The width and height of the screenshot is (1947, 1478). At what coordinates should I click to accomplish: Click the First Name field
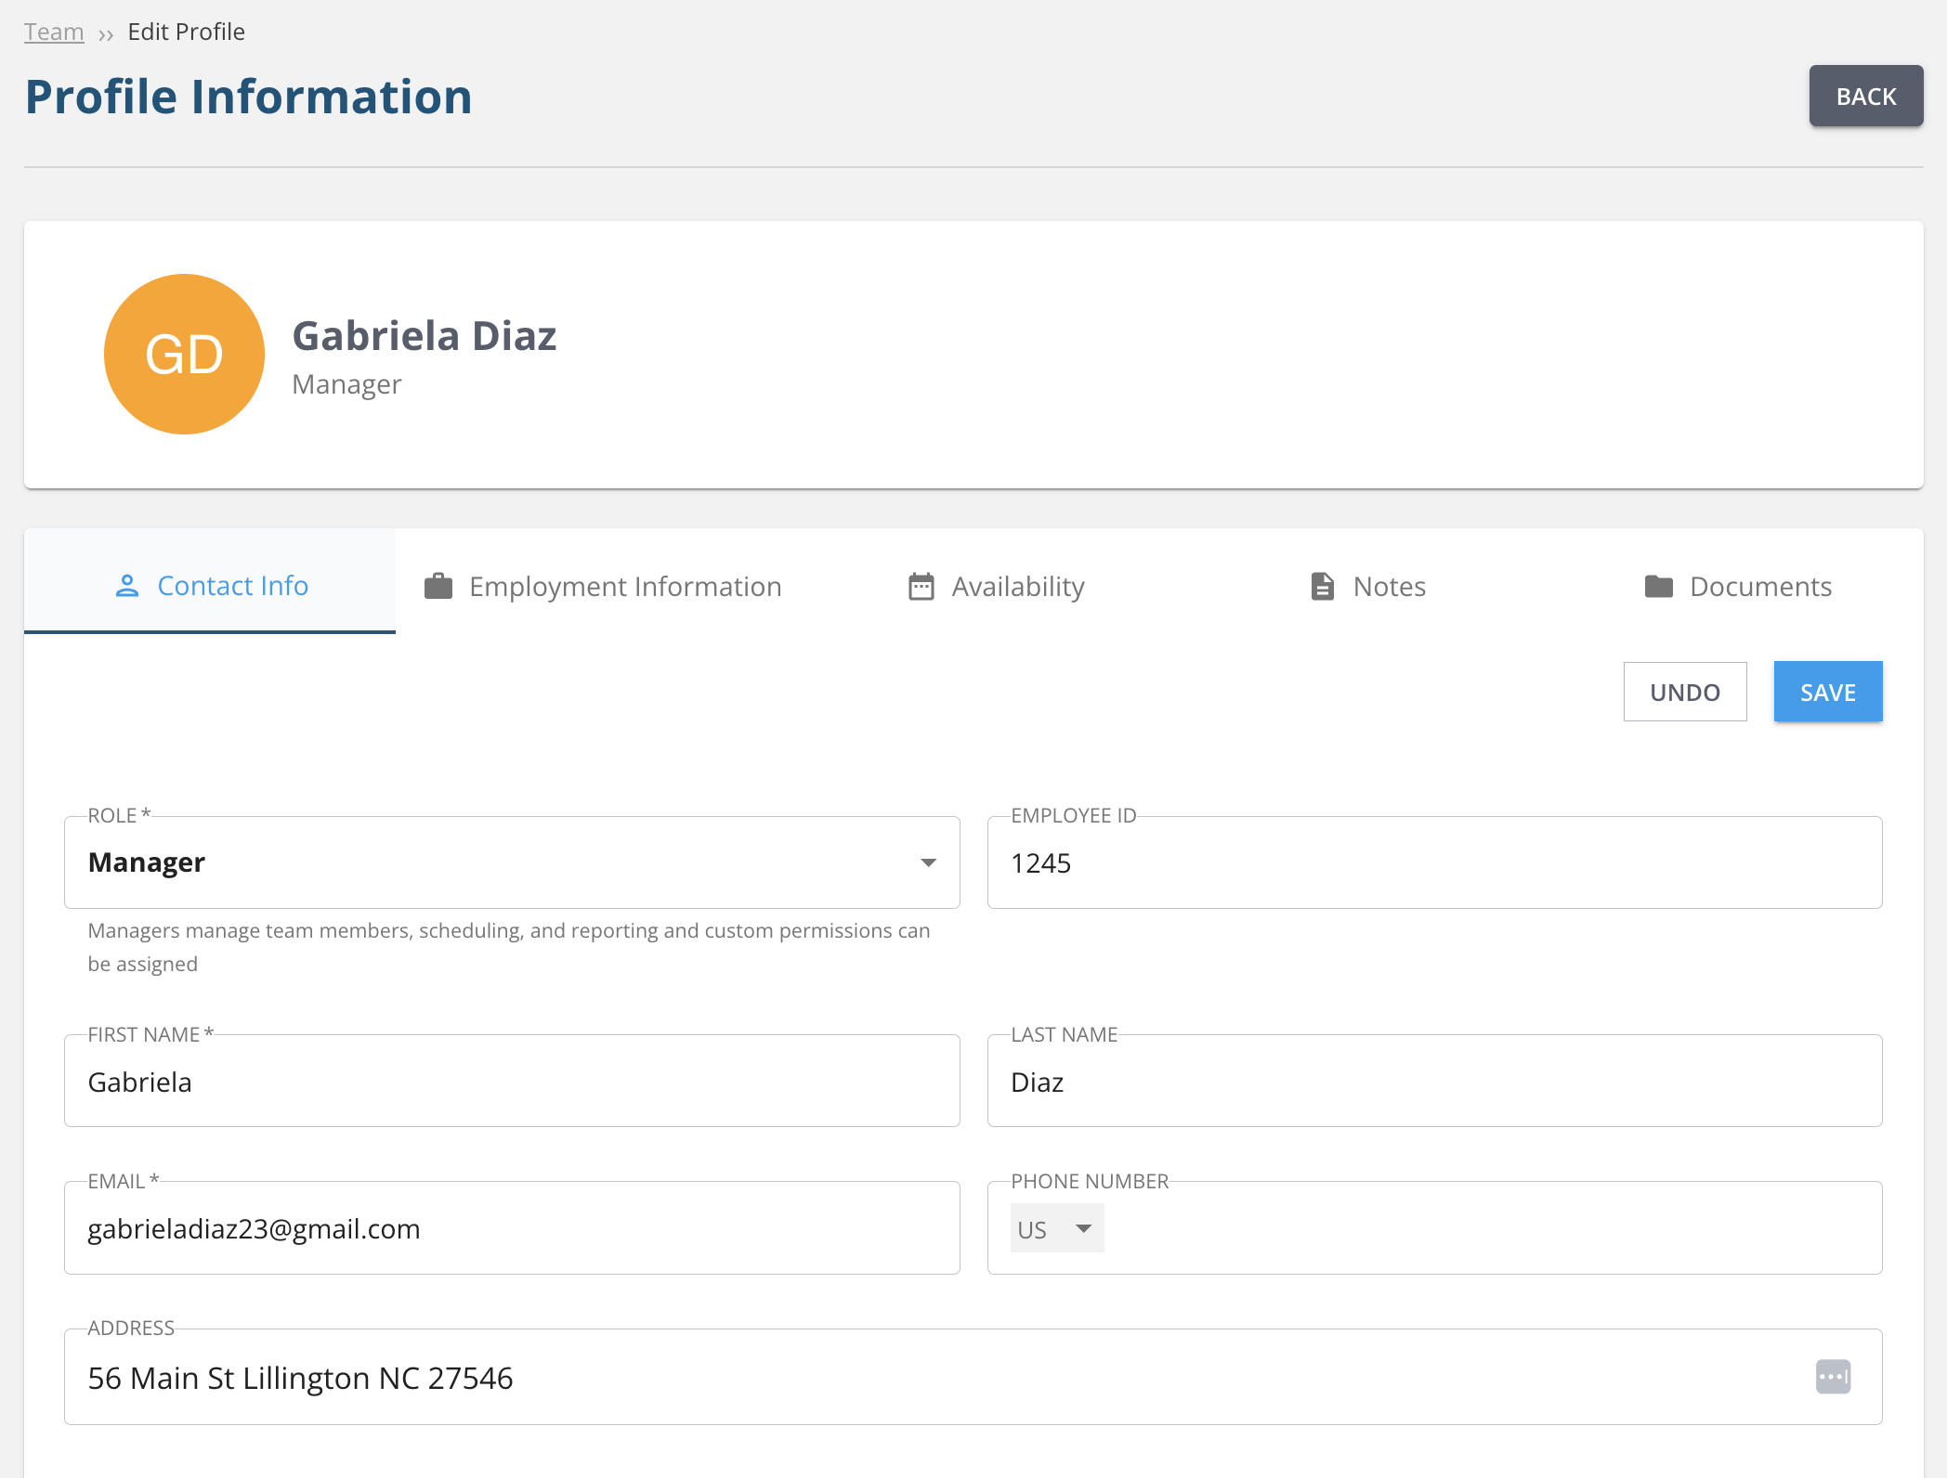pos(512,1082)
